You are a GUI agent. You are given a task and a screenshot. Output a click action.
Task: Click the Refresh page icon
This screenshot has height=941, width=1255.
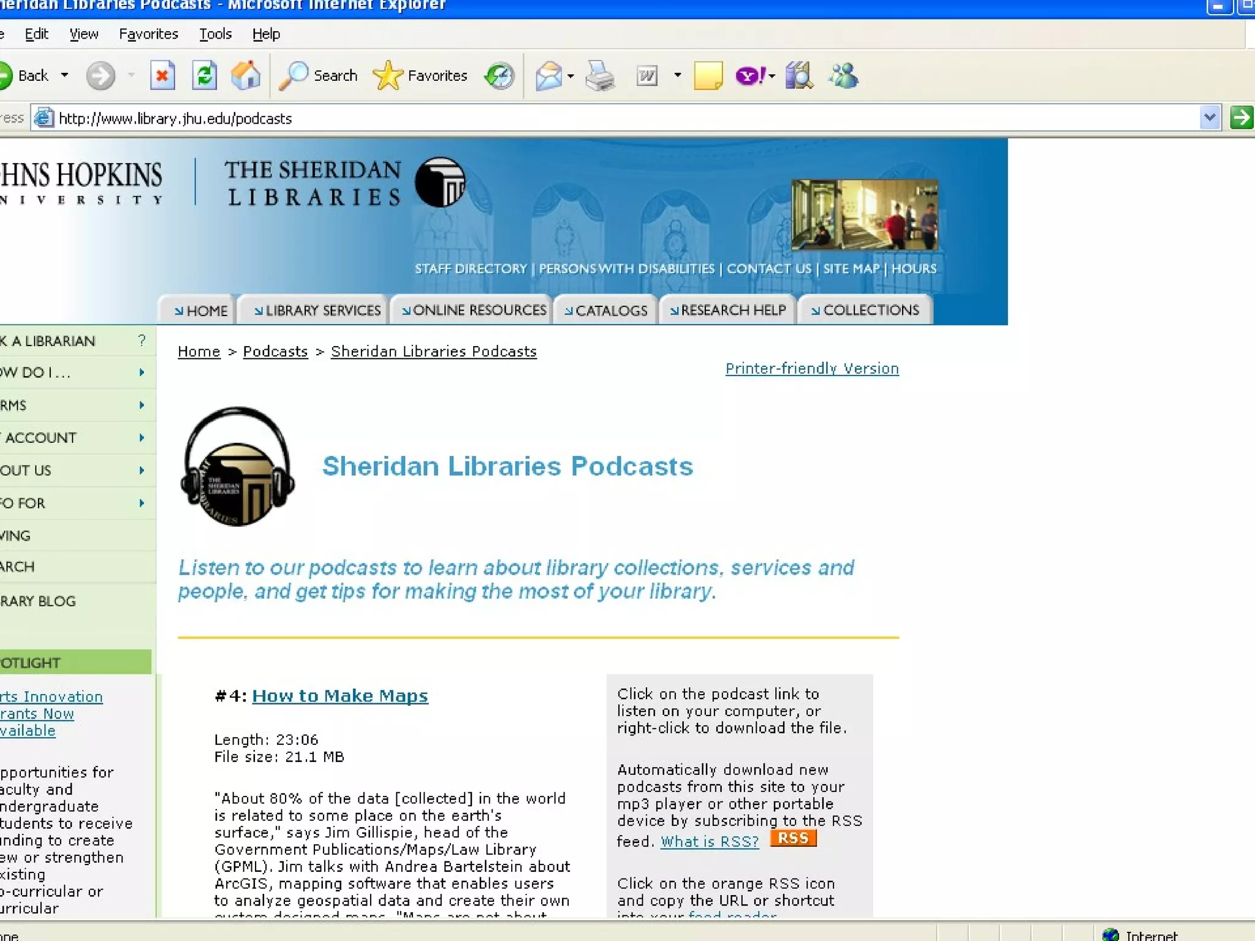[204, 76]
